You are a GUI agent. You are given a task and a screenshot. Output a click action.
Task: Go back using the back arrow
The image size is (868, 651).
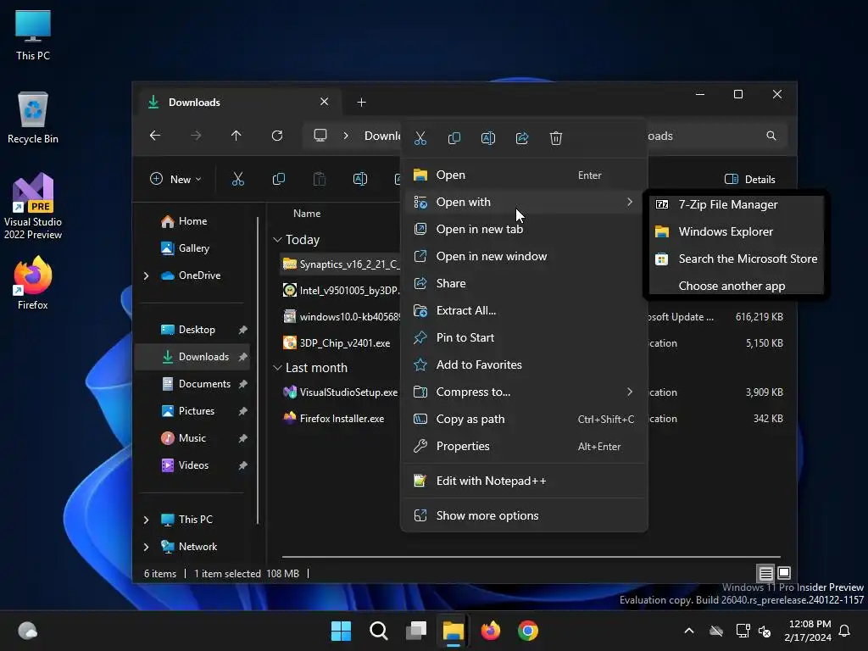[x=155, y=136]
